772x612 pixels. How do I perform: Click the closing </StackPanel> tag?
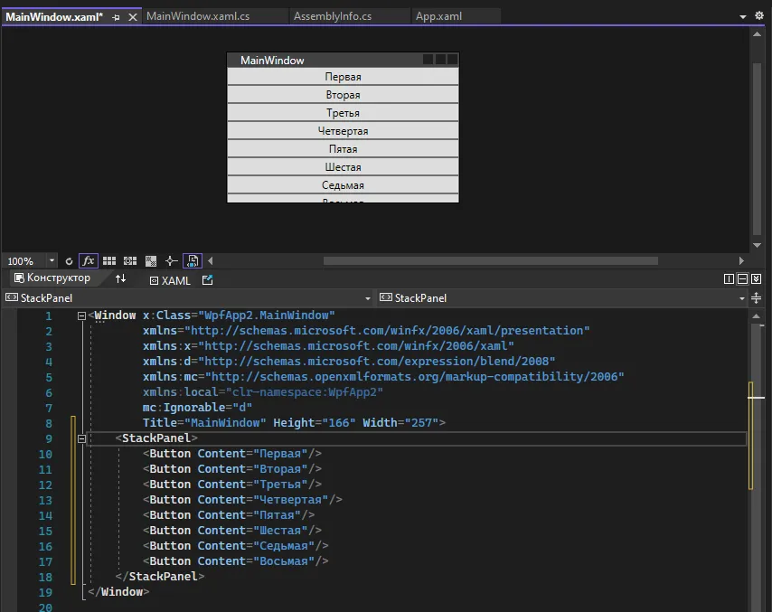coord(159,577)
